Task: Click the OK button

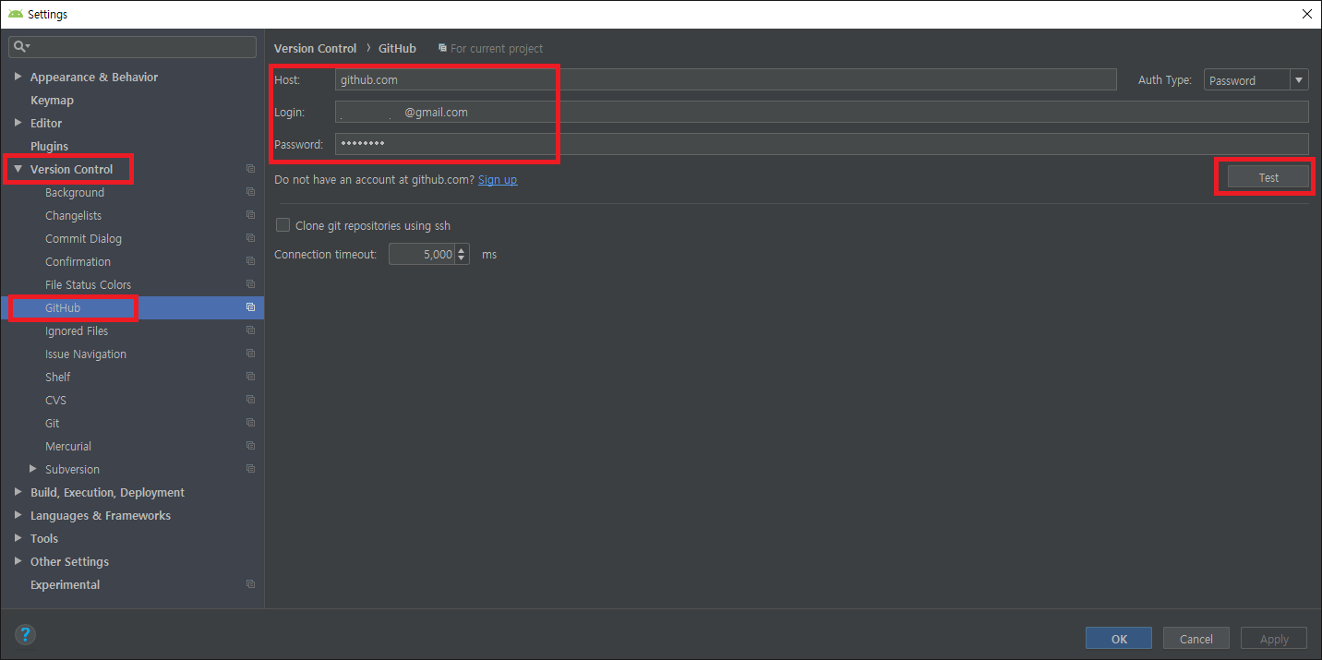Action: tap(1119, 639)
